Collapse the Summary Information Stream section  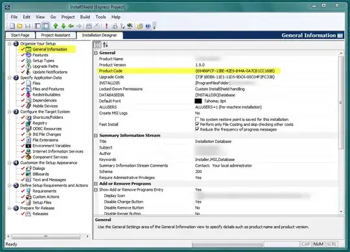point(96,135)
